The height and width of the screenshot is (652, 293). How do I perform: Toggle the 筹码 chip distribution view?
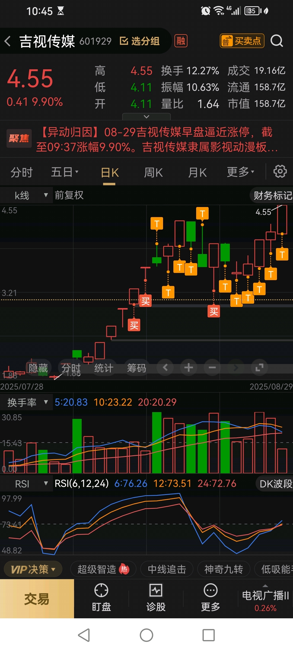137,368
